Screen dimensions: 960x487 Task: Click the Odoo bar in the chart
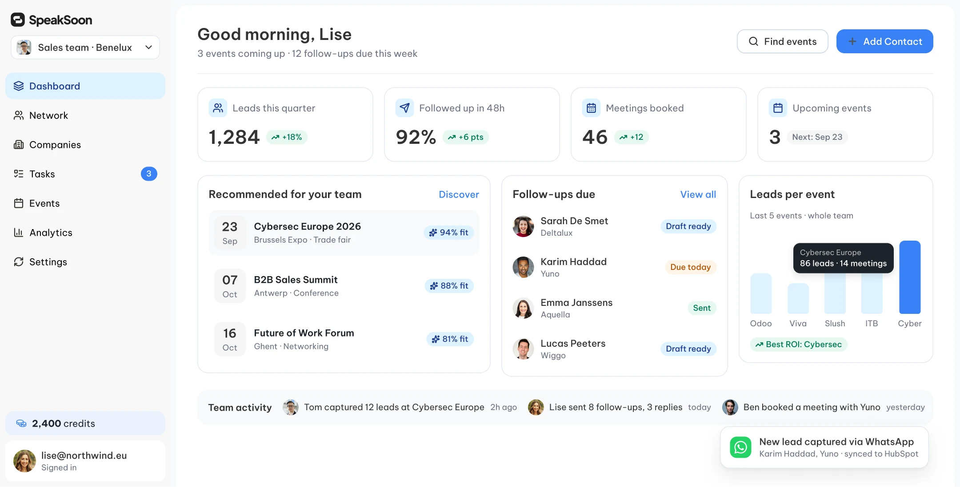tap(761, 294)
